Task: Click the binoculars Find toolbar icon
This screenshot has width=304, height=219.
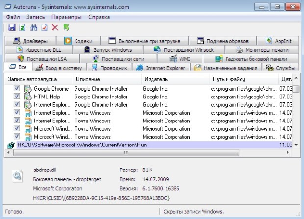Action: pyautogui.click(x=34, y=28)
